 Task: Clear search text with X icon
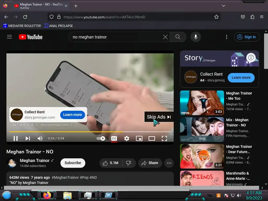165,37
